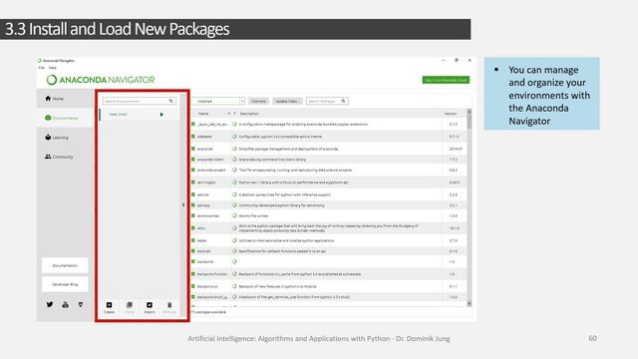The image size is (638, 359).
Task: Click the Channels button
Action: click(x=258, y=101)
